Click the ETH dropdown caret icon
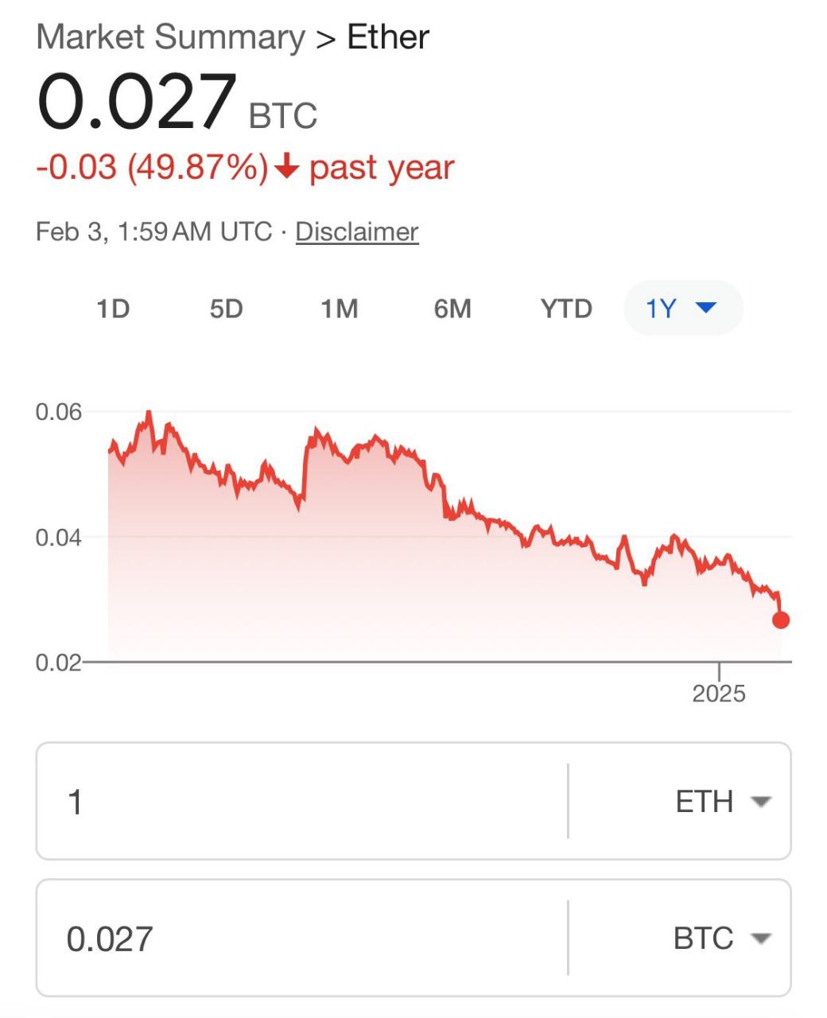 761,802
